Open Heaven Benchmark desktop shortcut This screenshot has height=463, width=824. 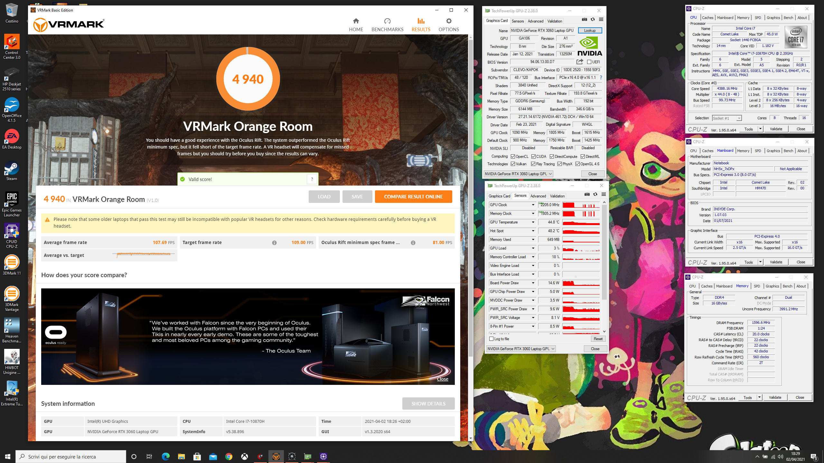pyautogui.click(x=12, y=330)
